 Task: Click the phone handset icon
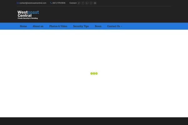[x=51, y=3]
